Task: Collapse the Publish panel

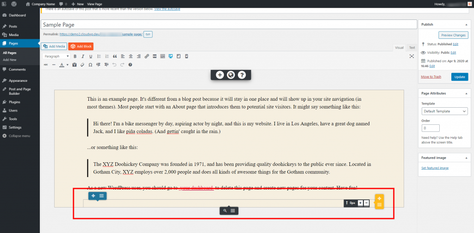Action: coord(467,25)
